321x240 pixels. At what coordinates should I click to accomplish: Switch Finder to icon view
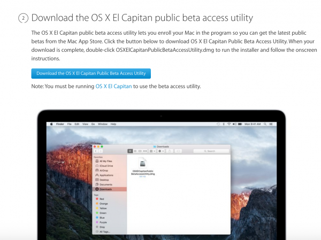click(129, 151)
